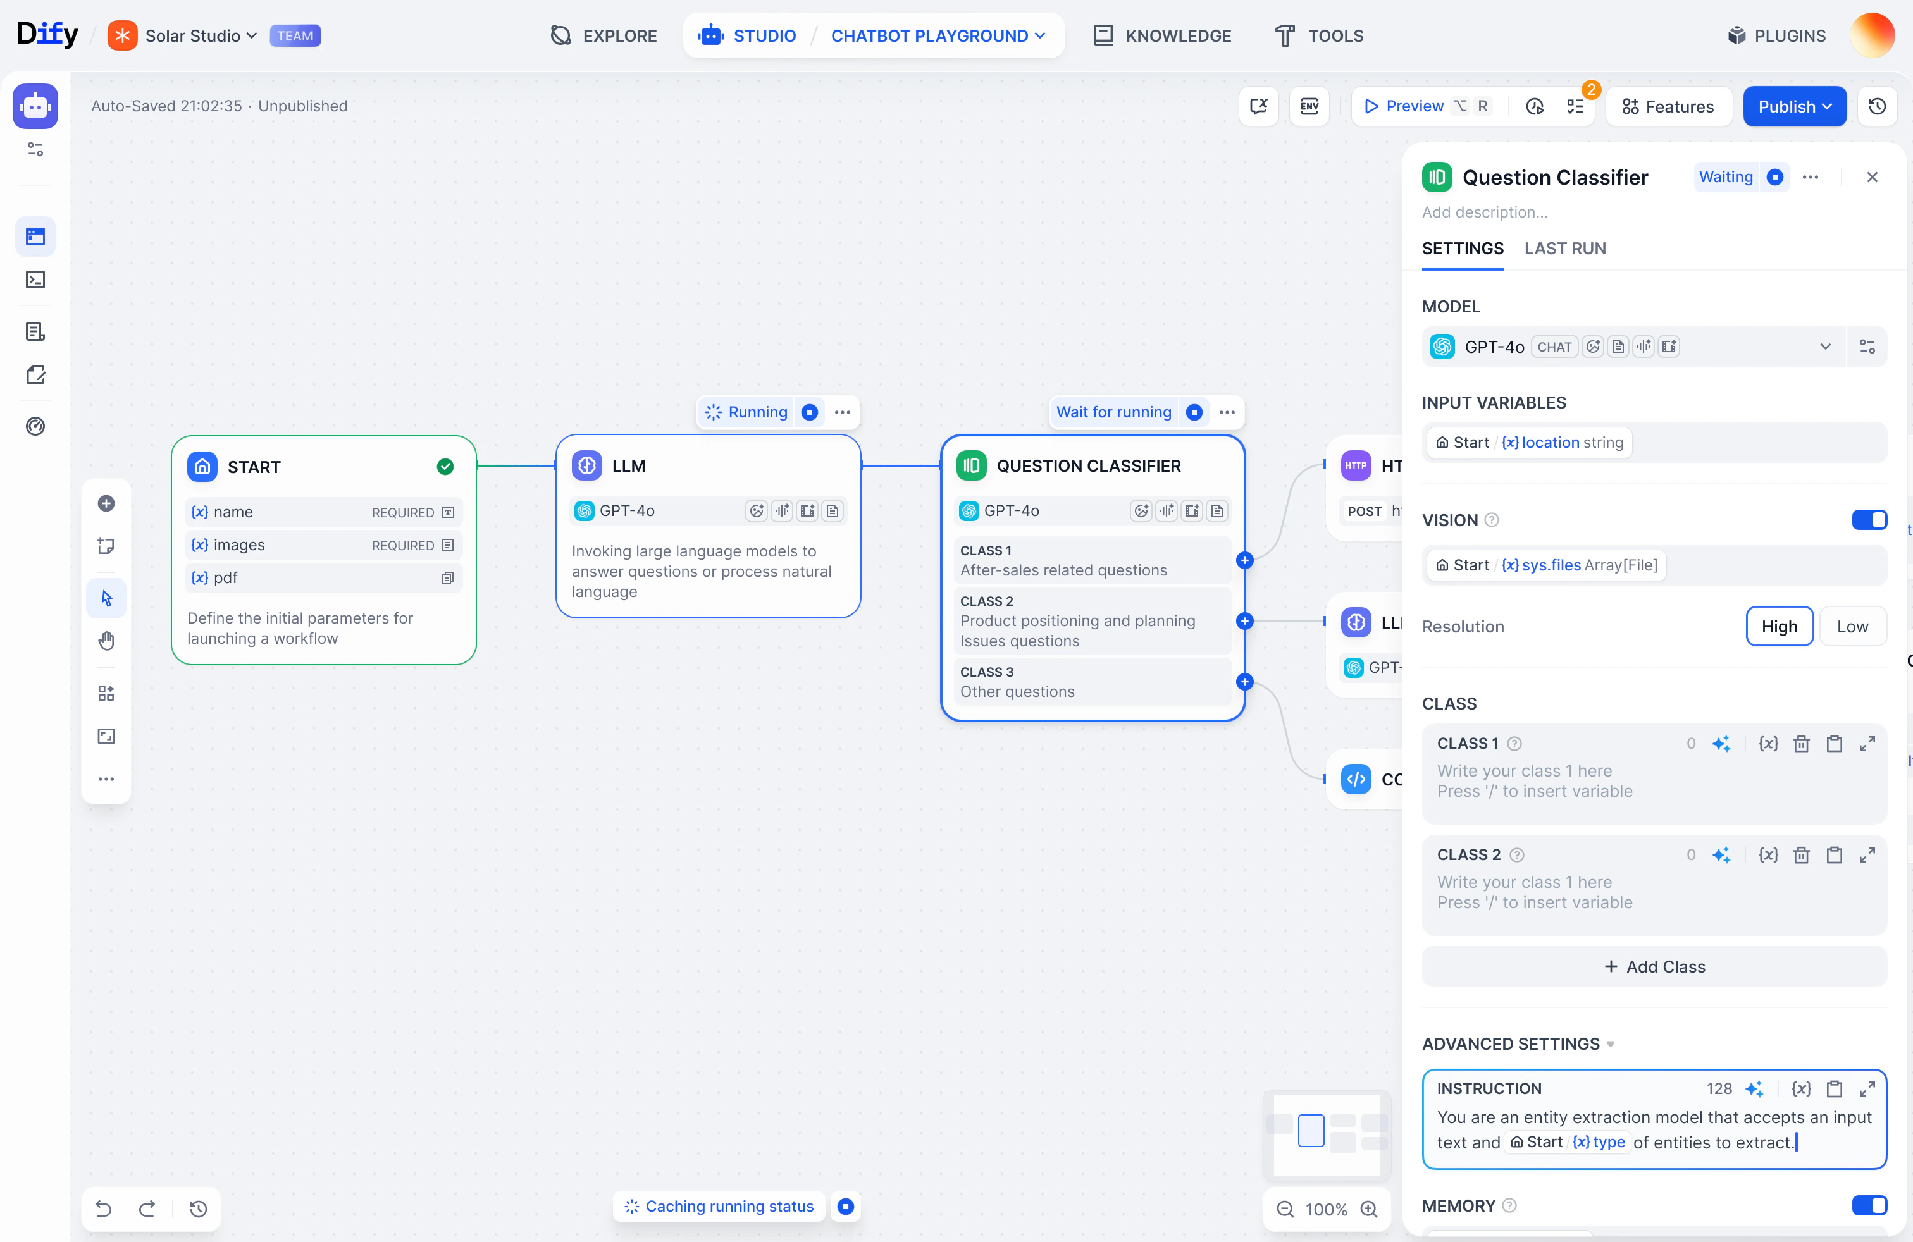
Task: Select the pointer tool in the canvas toolbar
Action: coord(106,598)
